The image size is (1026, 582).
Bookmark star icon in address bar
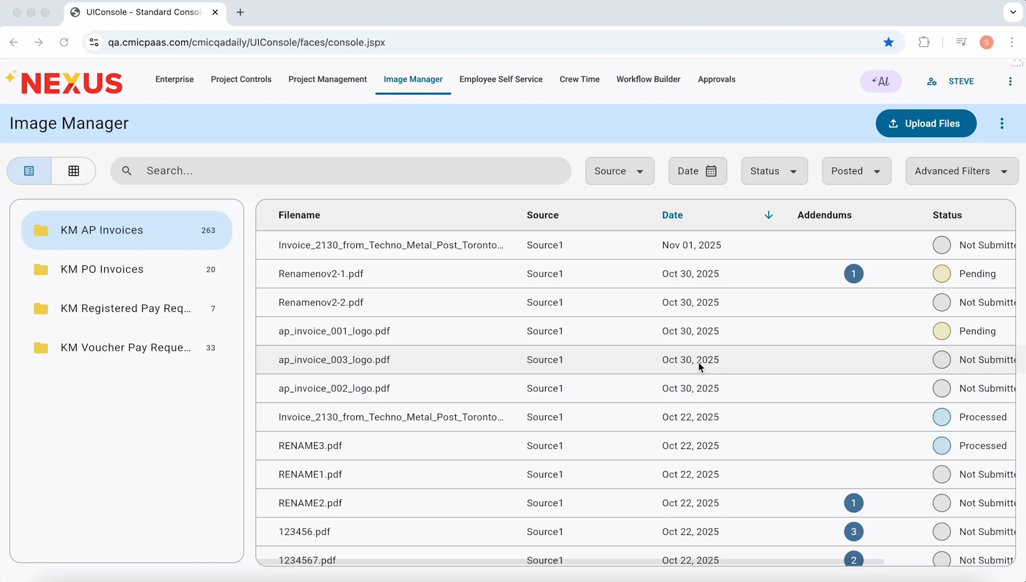click(889, 42)
